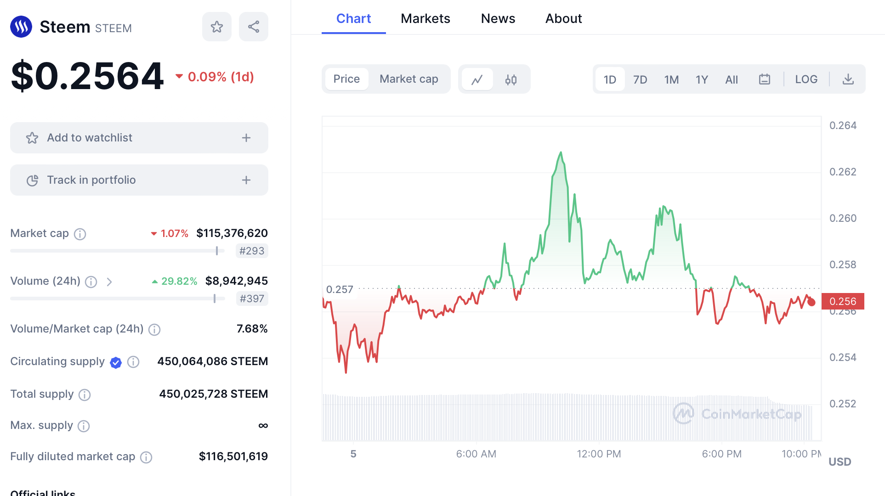Viewport: 885px width, 496px height.
Task: Click the share icon button
Action: pyautogui.click(x=253, y=27)
